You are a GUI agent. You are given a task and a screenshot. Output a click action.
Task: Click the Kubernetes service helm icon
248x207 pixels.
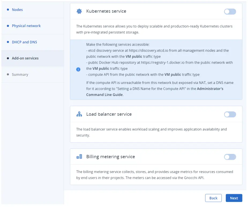click(x=79, y=11)
